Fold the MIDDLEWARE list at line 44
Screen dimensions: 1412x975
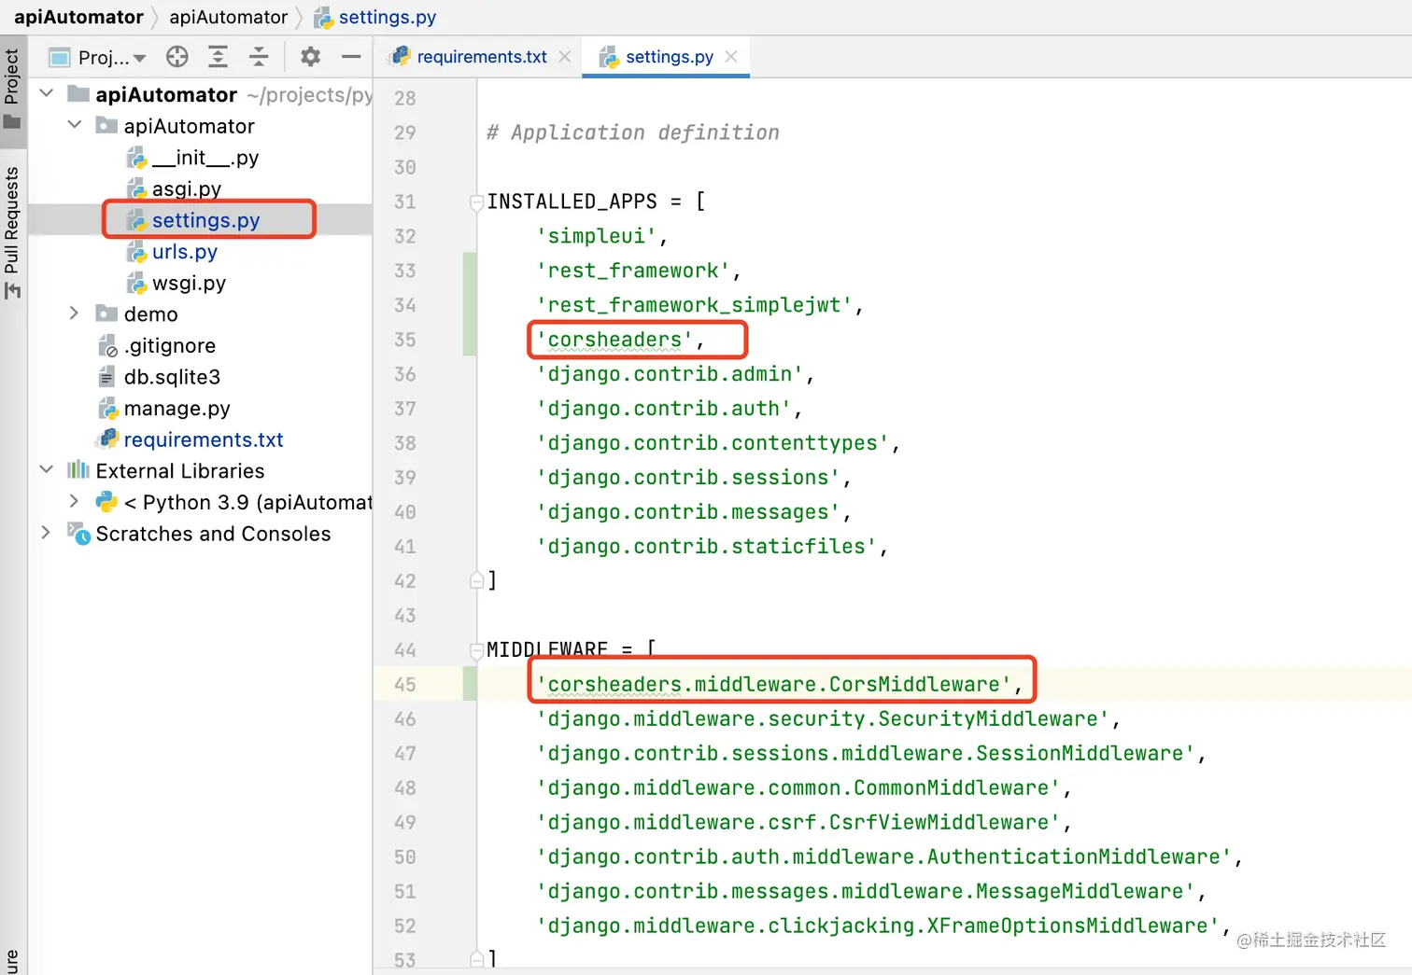[476, 649]
